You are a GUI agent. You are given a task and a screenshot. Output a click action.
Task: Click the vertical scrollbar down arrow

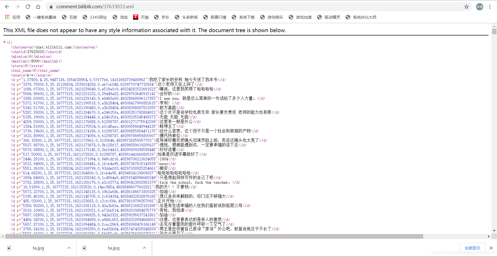(494, 231)
